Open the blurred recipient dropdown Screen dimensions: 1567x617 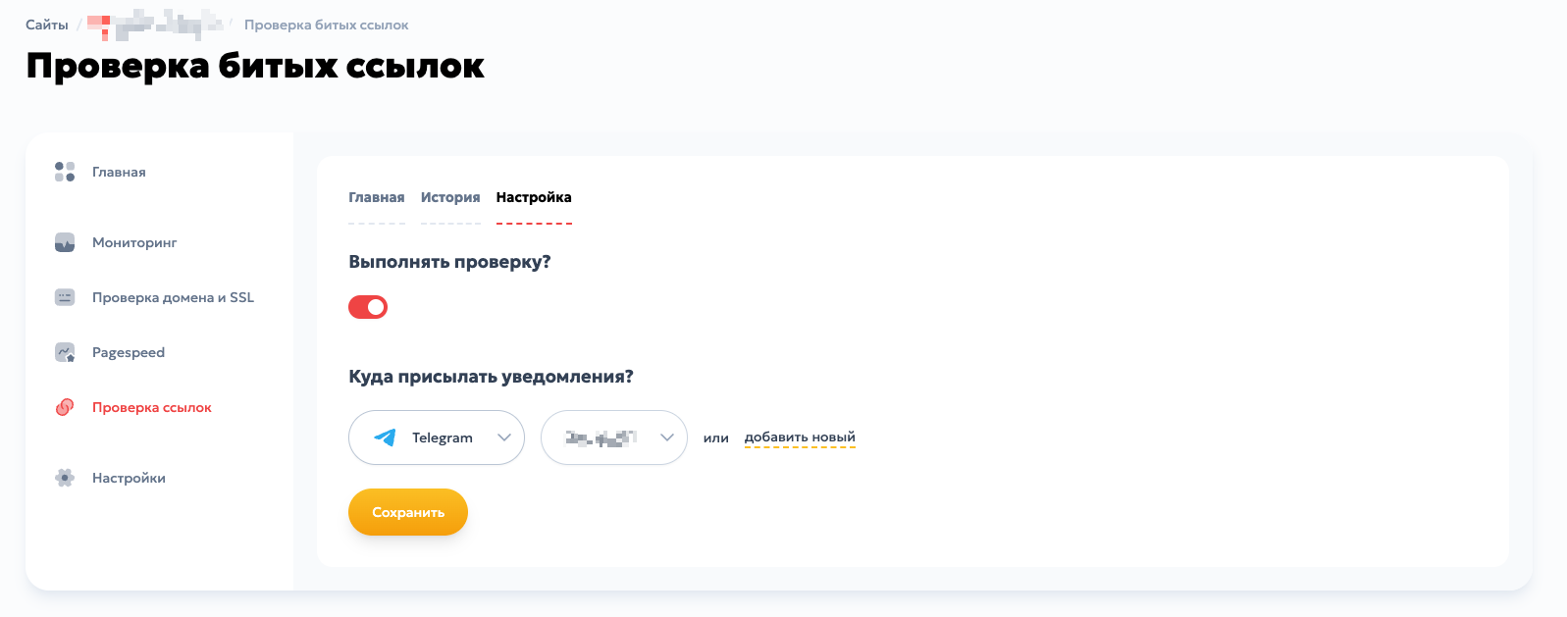click(x=614, y=437)
